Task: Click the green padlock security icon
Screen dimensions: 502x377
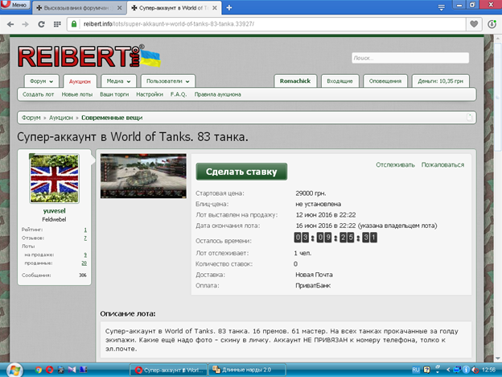Action: 74,24
